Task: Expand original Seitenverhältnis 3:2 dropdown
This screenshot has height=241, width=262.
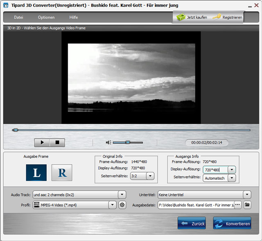Action: [150, 176]
